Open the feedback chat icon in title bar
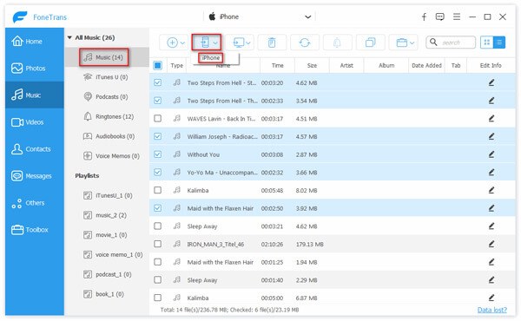Viewport: 521px width, 321px height. tap(440, 16)
